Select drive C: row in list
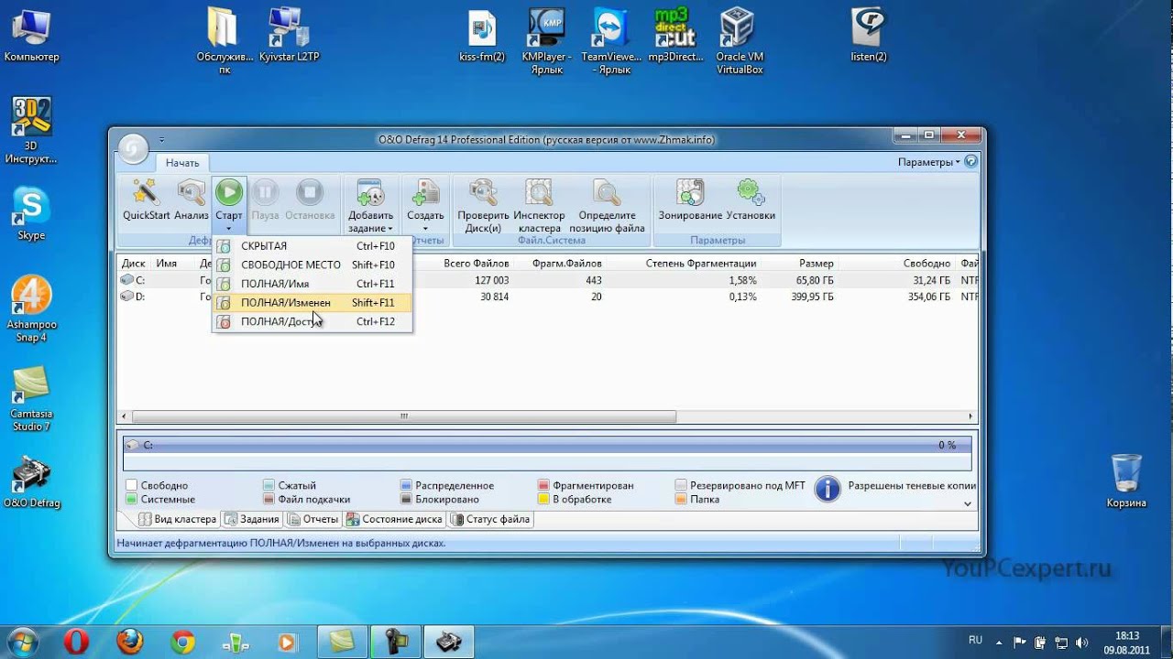The width and height of the screenshot is (1173, 659). click(548, 280)
